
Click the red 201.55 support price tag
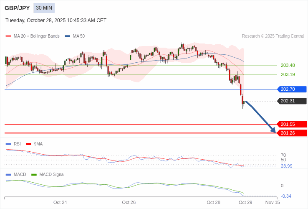292,124
